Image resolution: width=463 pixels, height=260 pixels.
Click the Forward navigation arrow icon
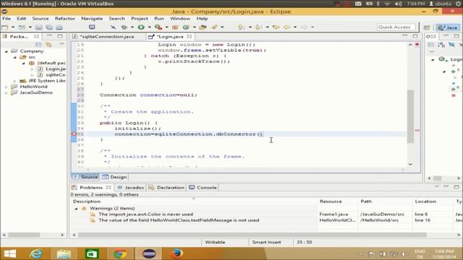(304, 27)
